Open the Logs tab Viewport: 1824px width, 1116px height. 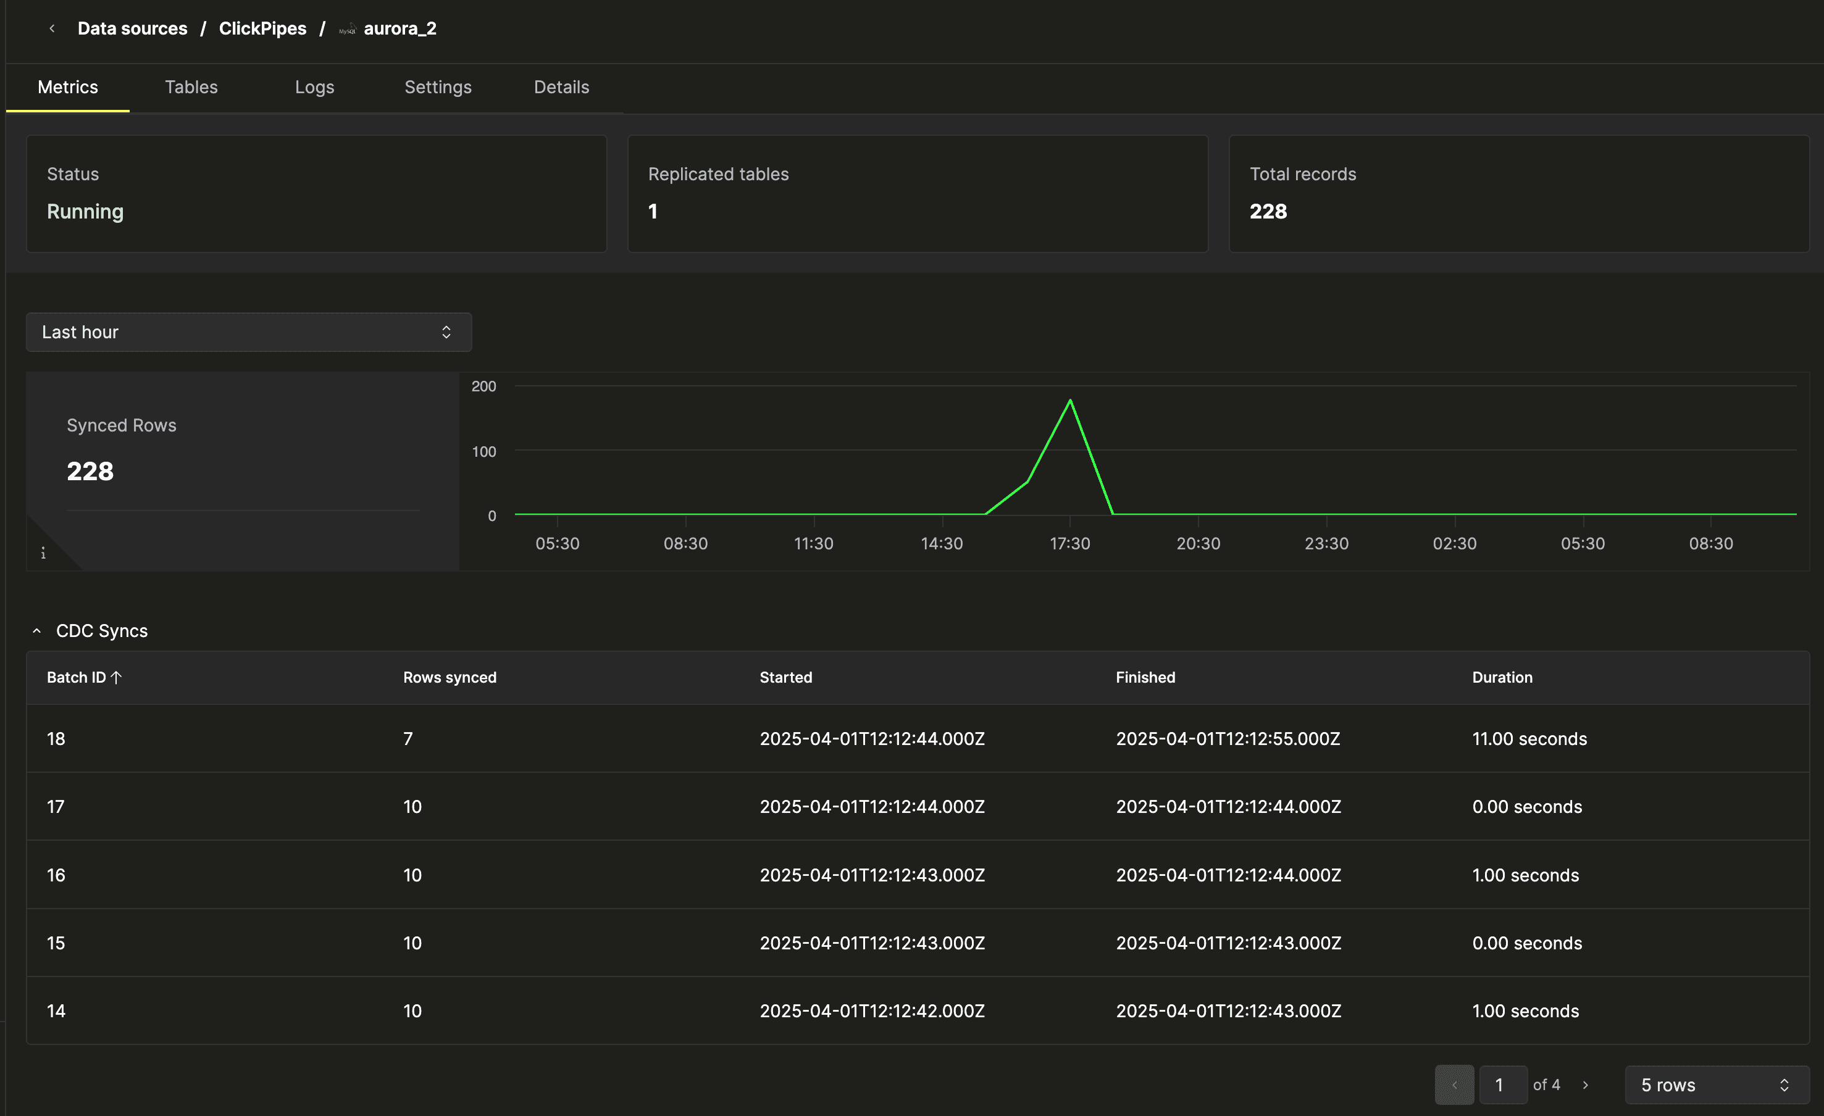[314, 87]
